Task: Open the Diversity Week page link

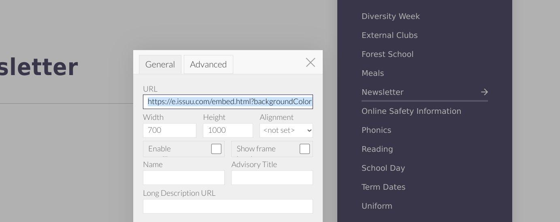Action: 390,17
